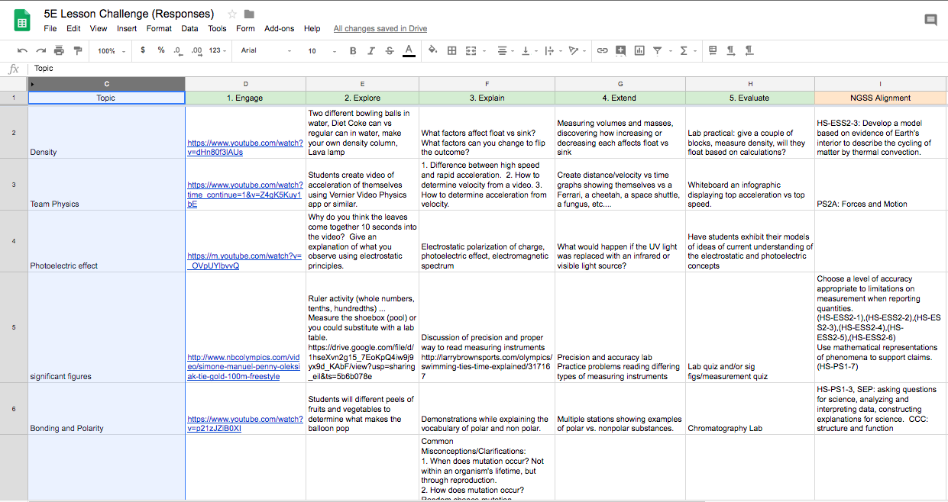The image size is (948, 502).
Task: Open the Borders tool
Action: [451, 50]
